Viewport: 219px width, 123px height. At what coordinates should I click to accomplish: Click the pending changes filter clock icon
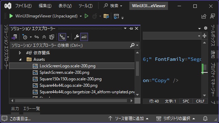pos(25,37)
